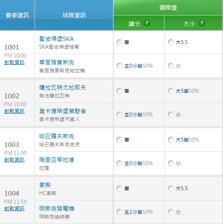Choose 小 radio for match 1003

pos(171,163)
